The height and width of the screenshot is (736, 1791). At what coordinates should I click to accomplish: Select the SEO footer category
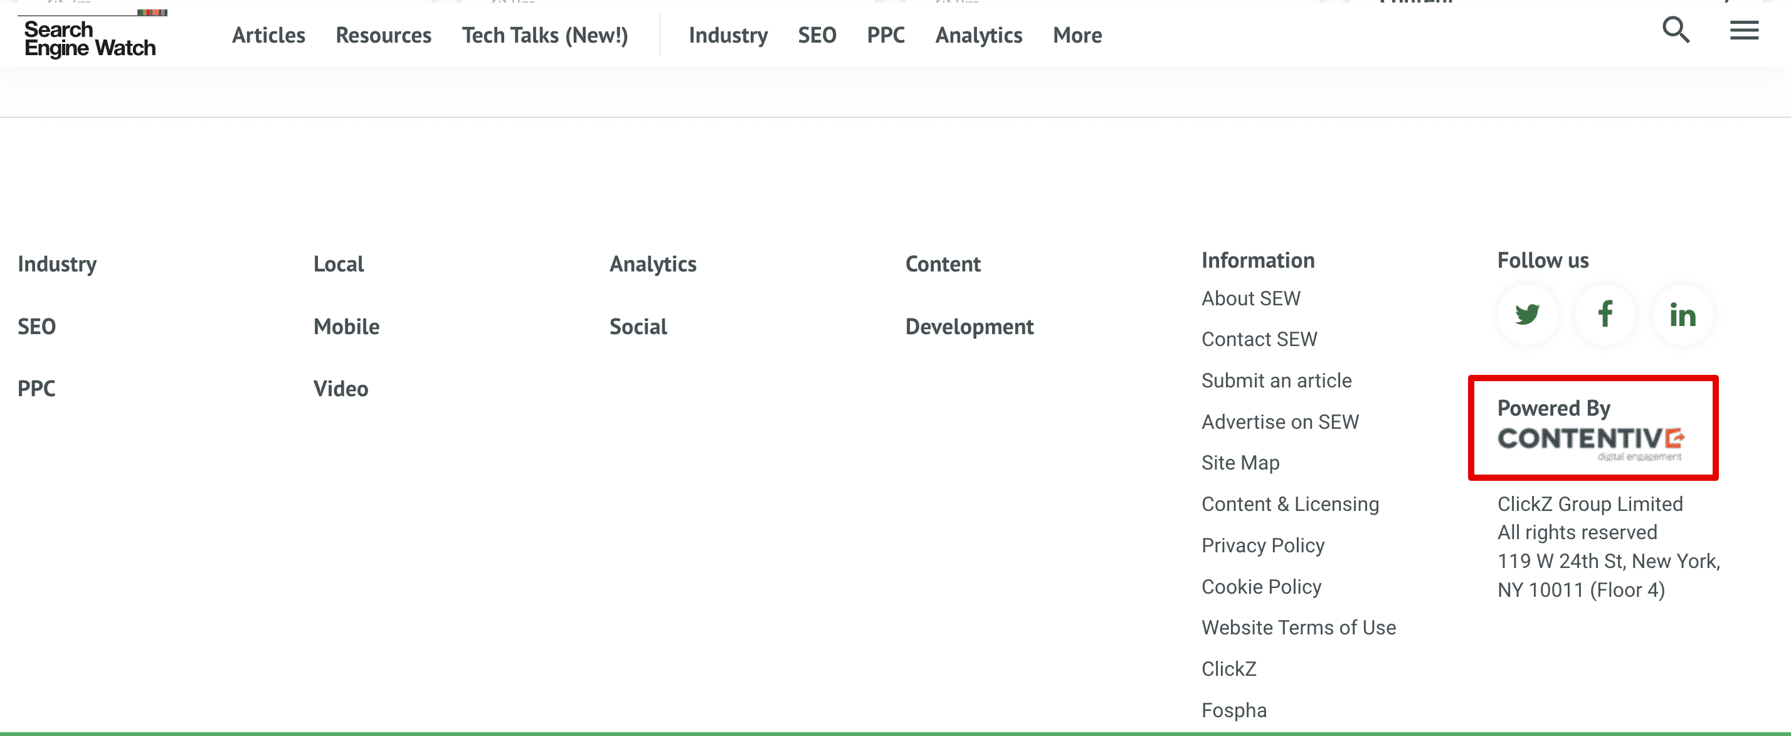35,325
